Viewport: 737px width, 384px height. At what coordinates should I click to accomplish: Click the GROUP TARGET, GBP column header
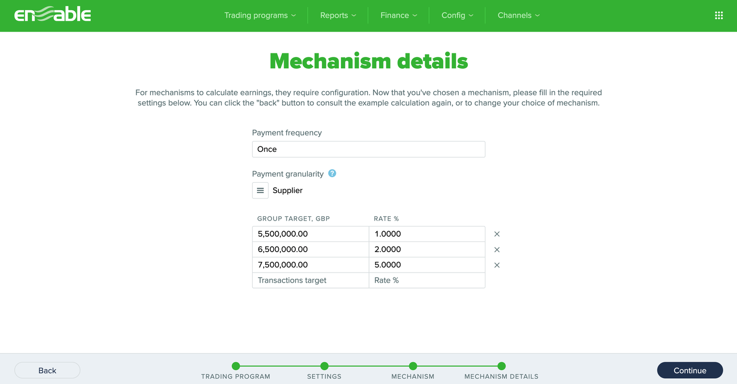(293, 219)
